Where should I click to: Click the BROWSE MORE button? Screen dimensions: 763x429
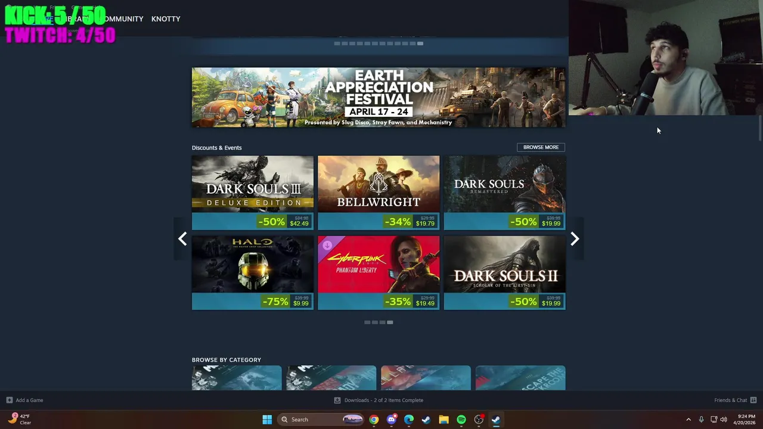541,147
